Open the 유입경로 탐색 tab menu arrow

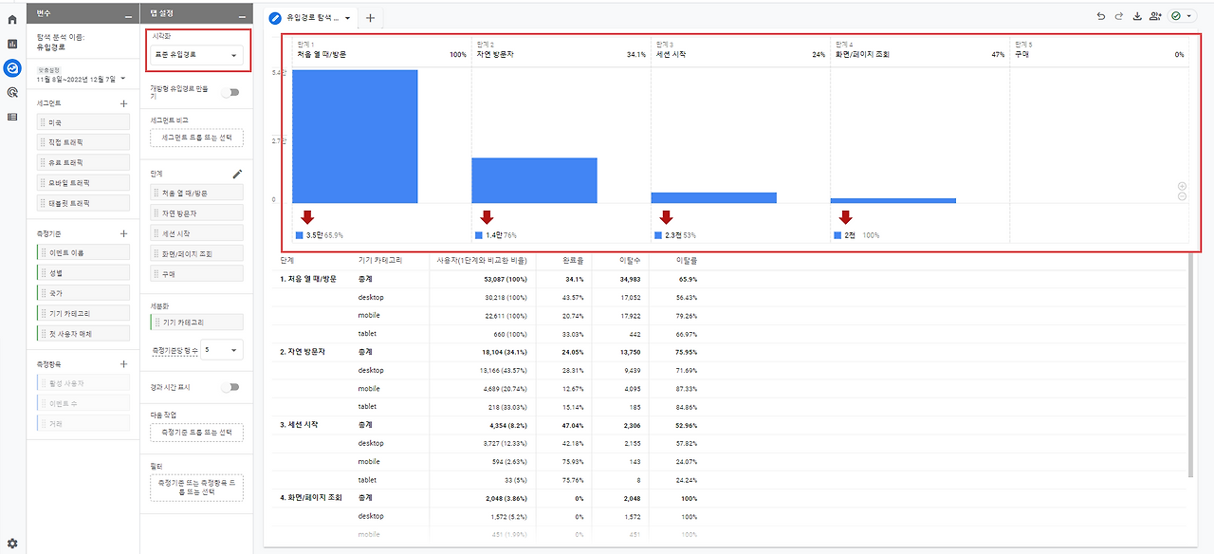coord(348,18)
